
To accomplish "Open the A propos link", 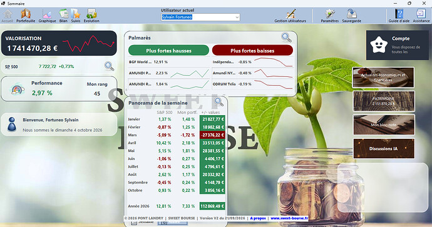I will pos(258,218).
